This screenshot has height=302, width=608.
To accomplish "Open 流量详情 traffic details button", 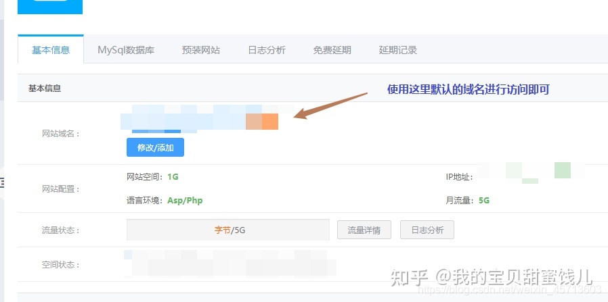I will (x=364, y=230).
